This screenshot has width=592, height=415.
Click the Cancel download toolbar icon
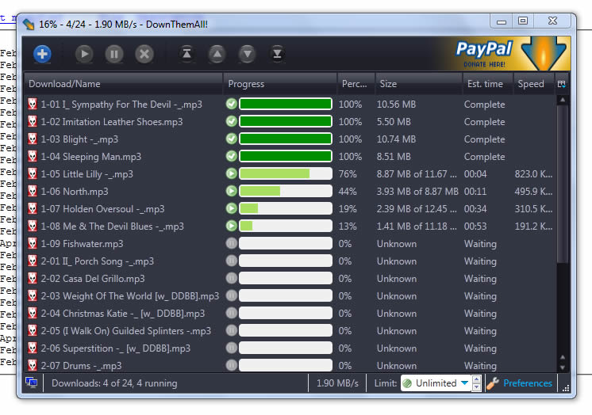click(144, 54)
